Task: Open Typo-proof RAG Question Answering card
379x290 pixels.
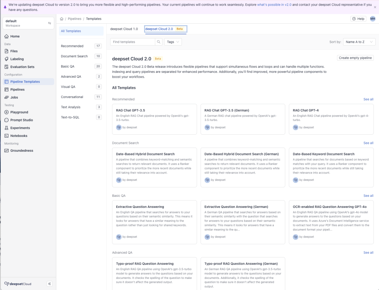Action: point(154,274)
